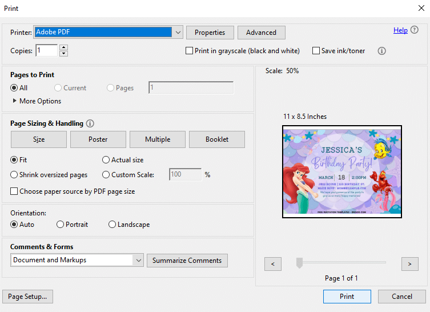Set orientation to Portrait
430x312 pixels.
point(60,225)
